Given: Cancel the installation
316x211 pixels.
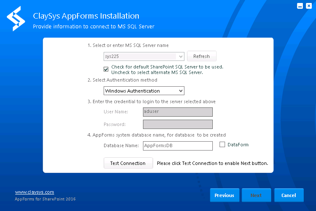Looking at the screenshot, I should 289,195.
